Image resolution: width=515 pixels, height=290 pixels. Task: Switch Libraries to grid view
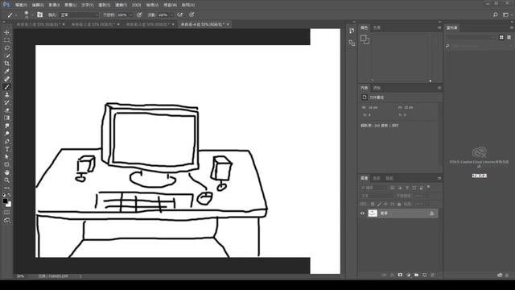tap(501, 38)
